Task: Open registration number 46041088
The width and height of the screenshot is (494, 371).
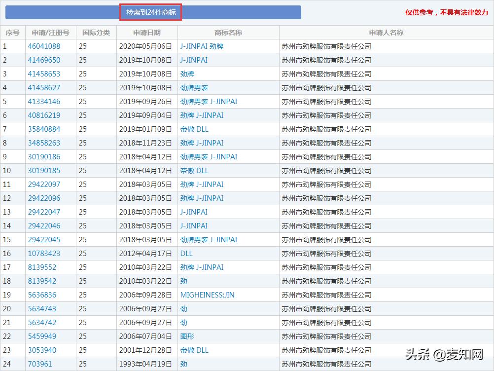Action: click(x=44, y=46)
